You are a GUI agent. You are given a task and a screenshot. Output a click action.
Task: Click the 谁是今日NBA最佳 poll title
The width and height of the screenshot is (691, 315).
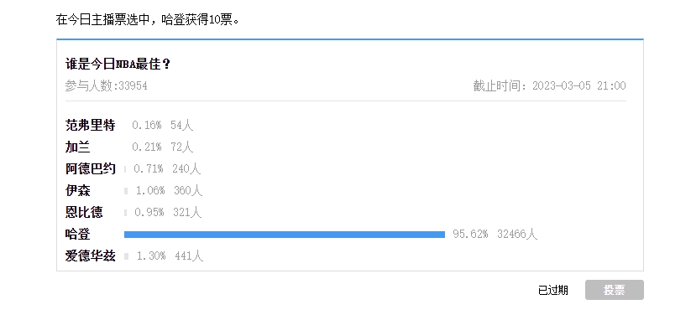pyautogui.click(x=118, y=65)
